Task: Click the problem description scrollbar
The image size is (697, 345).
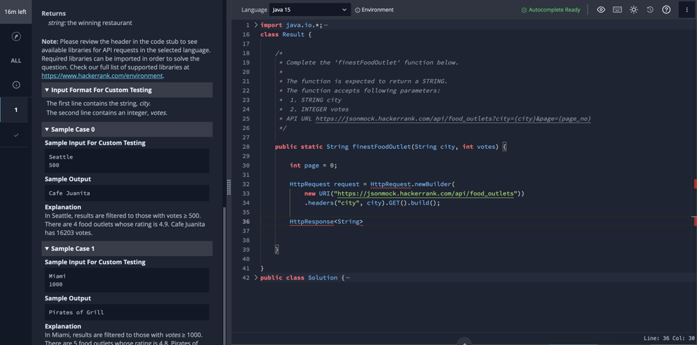Action: (224, 275)
